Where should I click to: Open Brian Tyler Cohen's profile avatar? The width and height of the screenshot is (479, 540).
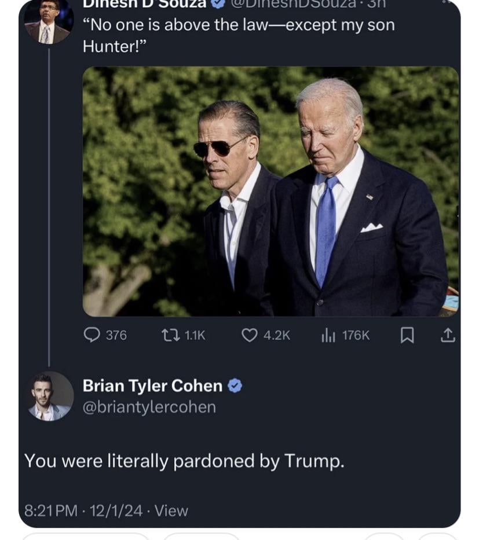[50, 396]
